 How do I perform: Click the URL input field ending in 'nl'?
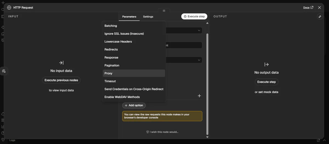[184, 45]
